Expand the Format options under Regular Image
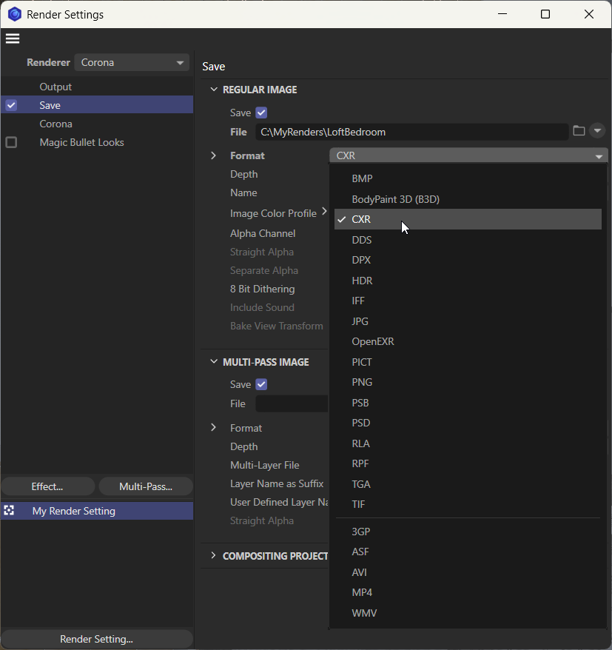Viewport: 612px width, 650px height. point(213,155)
